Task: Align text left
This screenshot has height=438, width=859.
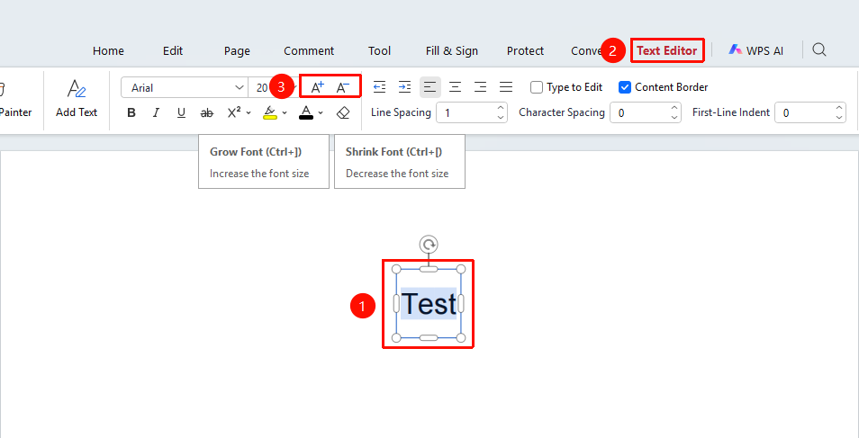Action: click(x=430, y=86)
